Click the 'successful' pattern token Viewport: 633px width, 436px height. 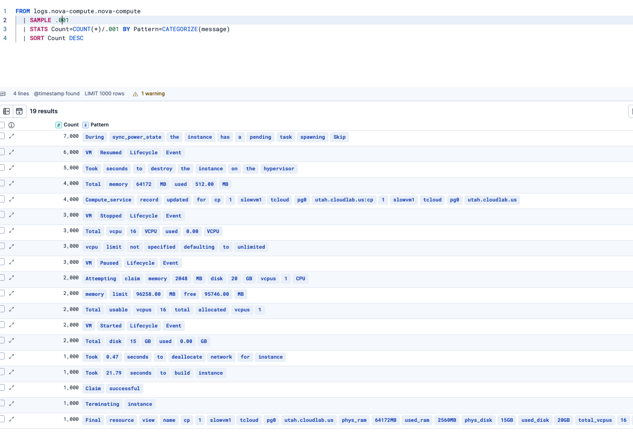pyautogui.click(x=125, y=389)
